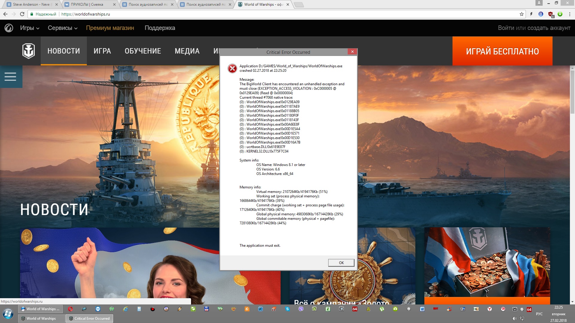Select the МЕДИА menu item
Viewport: 575px width, 323px height.
(187, 51)
